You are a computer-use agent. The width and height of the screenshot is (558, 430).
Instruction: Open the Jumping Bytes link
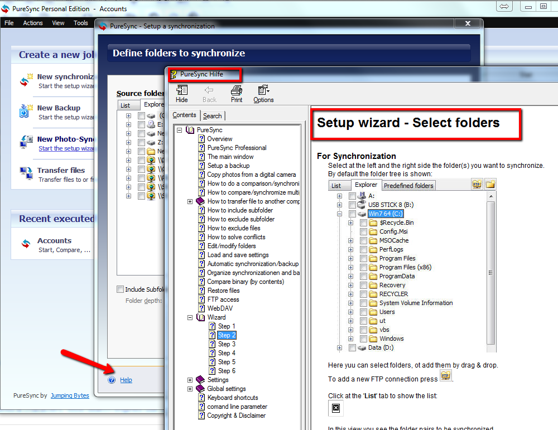click(x=70, y=395)
